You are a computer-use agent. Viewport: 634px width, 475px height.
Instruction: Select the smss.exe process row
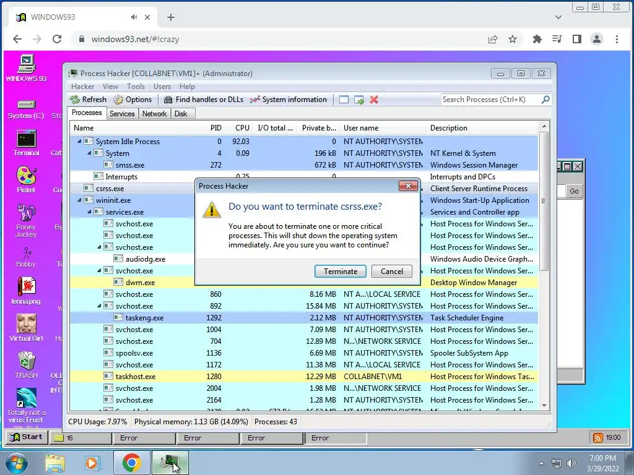tap(303, 165)
